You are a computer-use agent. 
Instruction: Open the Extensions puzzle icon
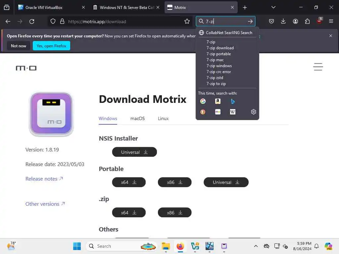[307, 21]
